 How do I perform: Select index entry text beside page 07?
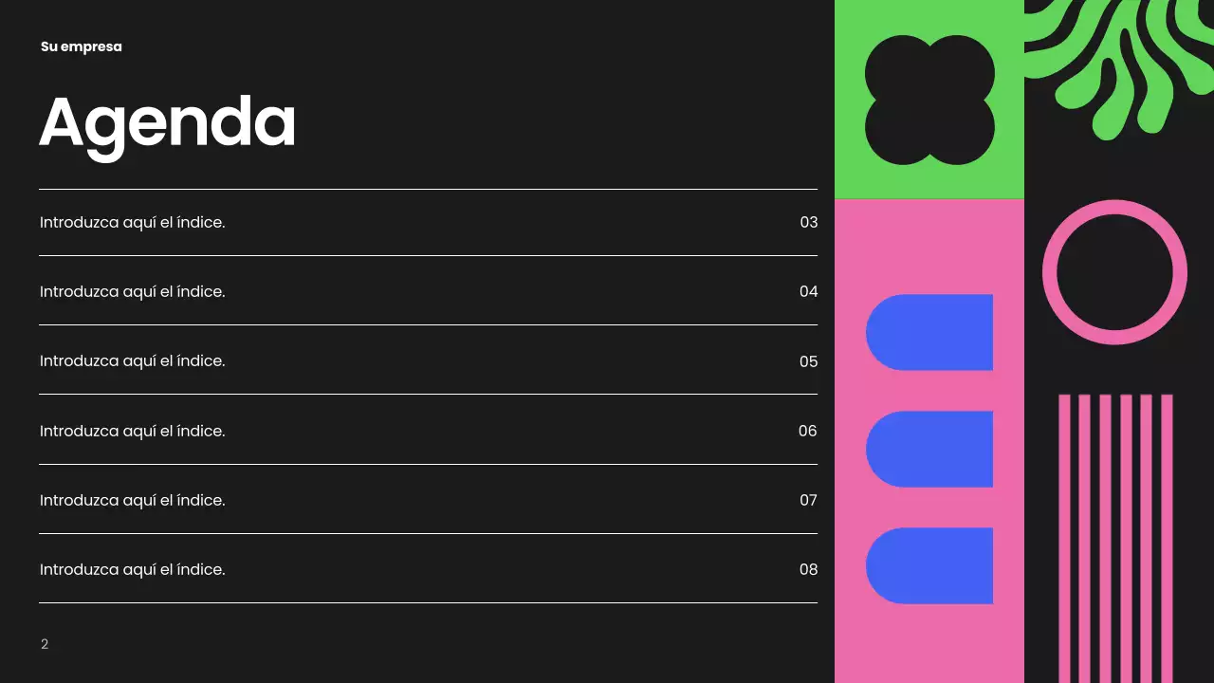click(133, 500)
